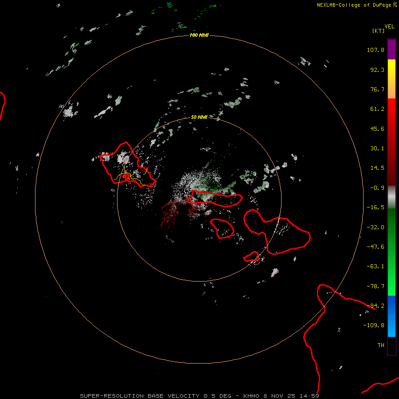Click the purple segment of the color bar

391,49
